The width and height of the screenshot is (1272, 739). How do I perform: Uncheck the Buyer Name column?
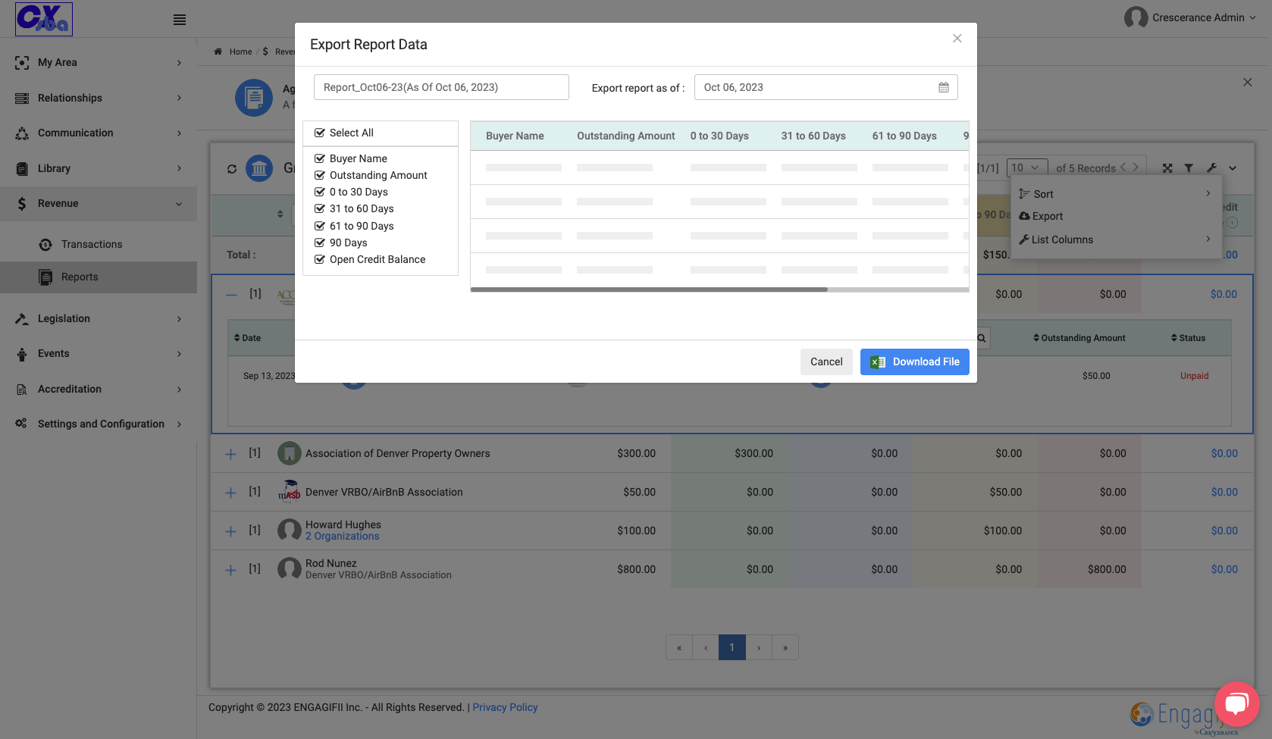[320, 158]
